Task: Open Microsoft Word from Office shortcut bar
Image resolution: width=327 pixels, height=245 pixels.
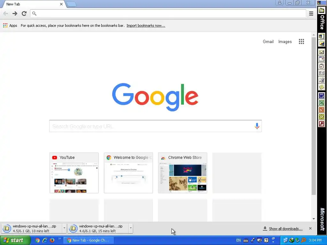Action: point(322,96)
